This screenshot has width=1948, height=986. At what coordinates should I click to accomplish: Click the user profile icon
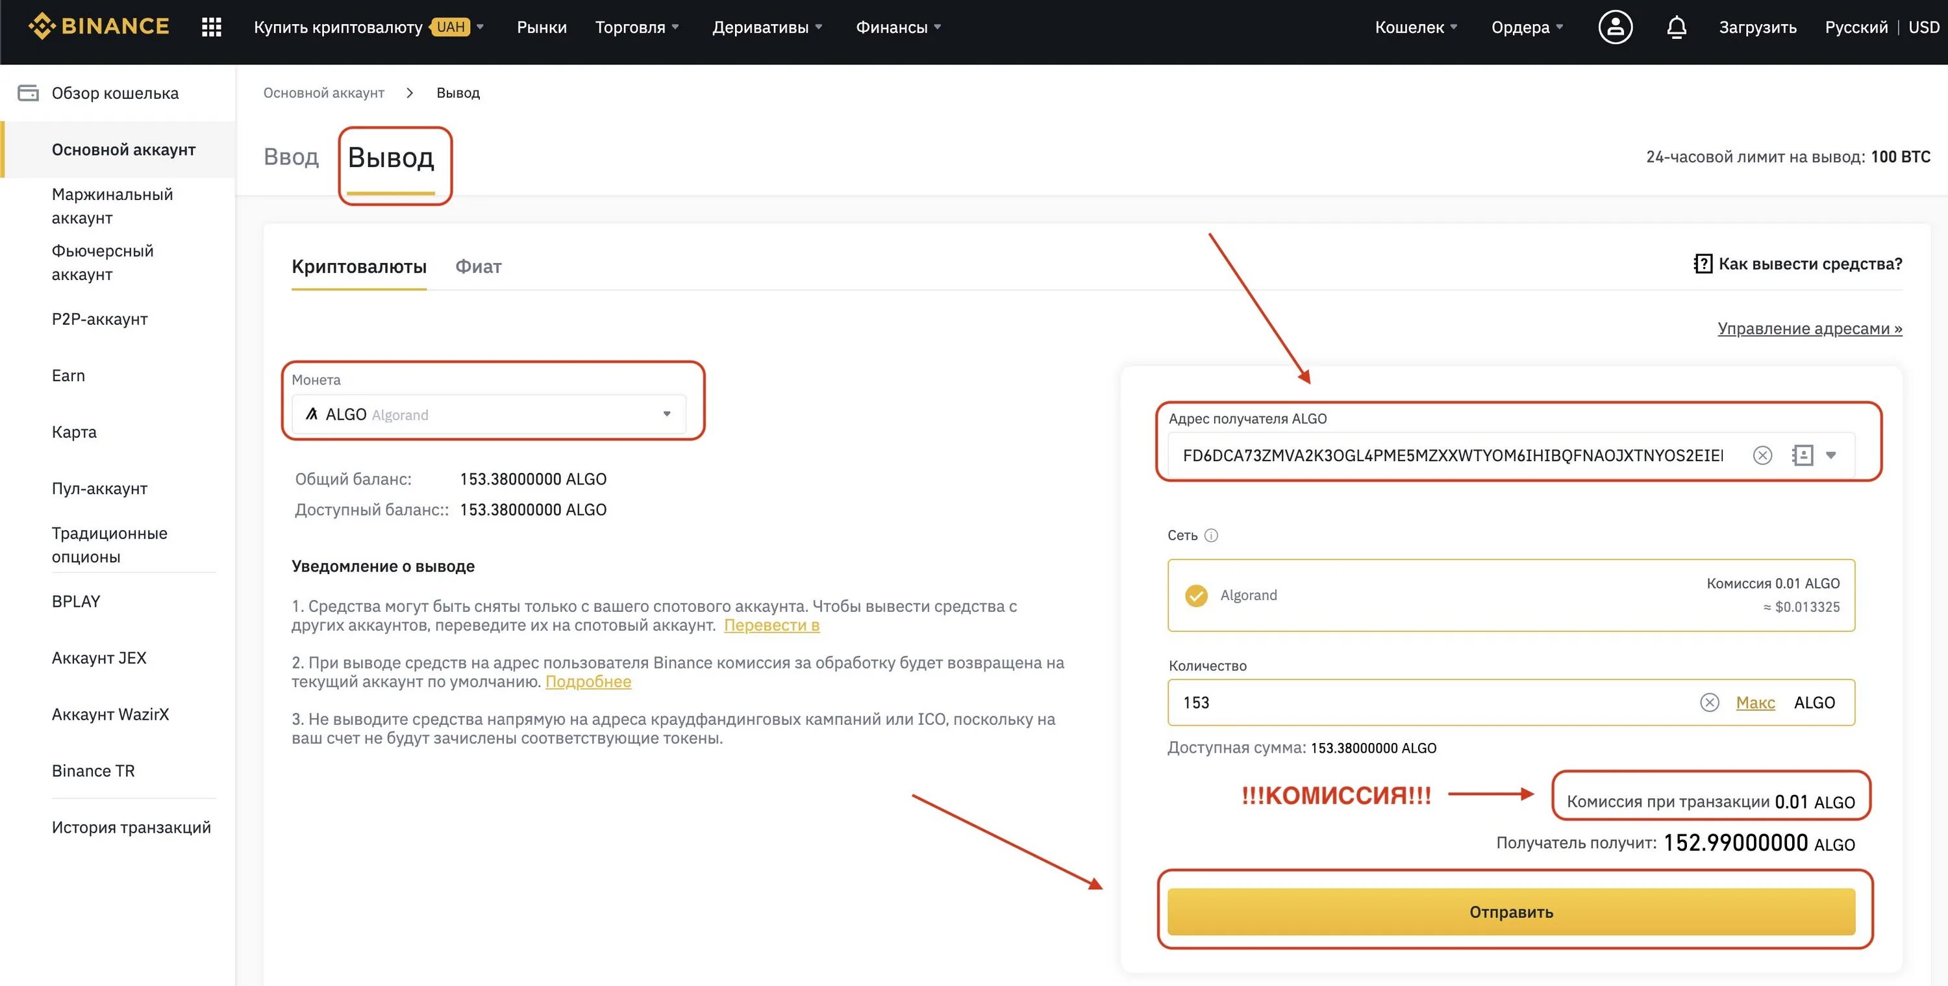tap(1614, 27)
